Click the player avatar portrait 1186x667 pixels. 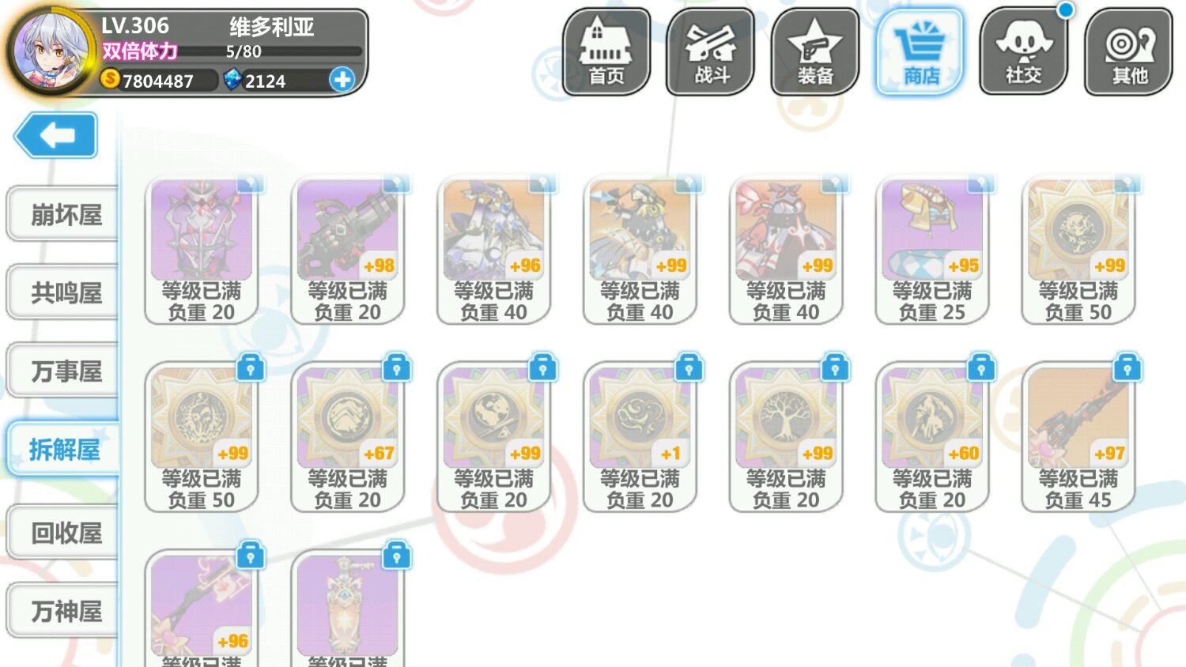pos(49,51)
